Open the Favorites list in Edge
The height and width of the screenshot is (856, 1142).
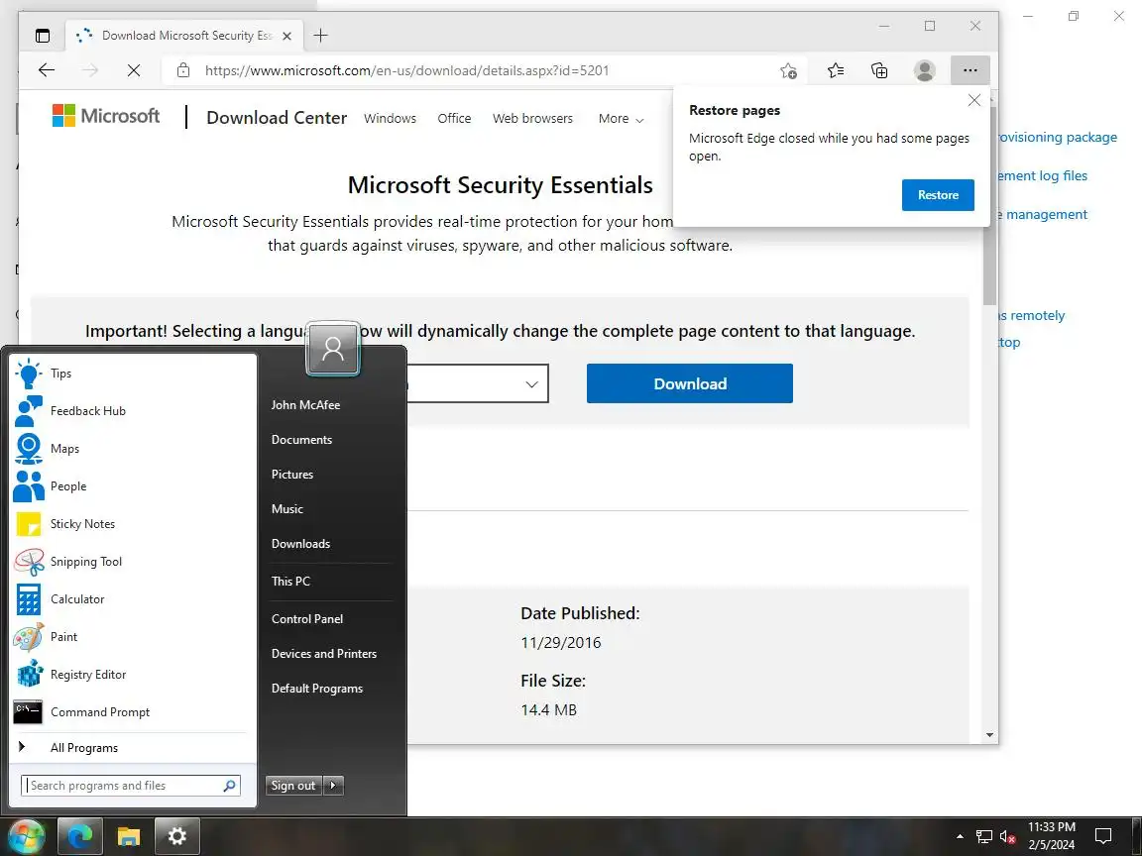(x=836, y=70)
